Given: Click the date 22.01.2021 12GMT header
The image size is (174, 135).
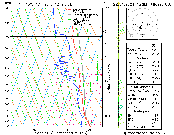Looking at the screenshot, I should point(142,4).
